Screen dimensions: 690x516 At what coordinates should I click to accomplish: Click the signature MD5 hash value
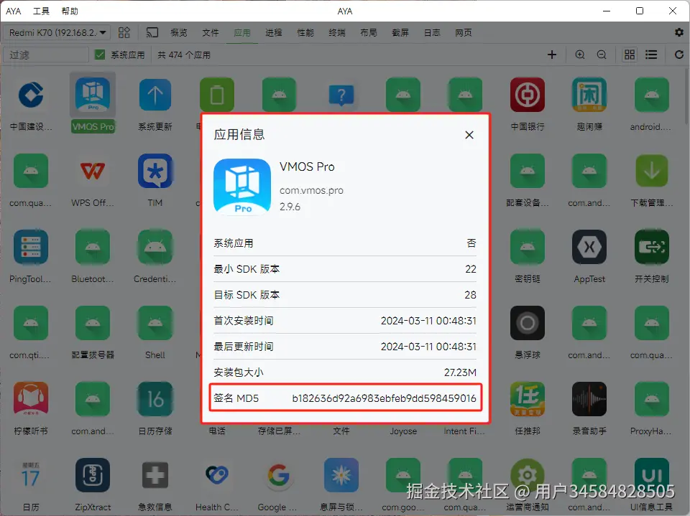point(384,398)
